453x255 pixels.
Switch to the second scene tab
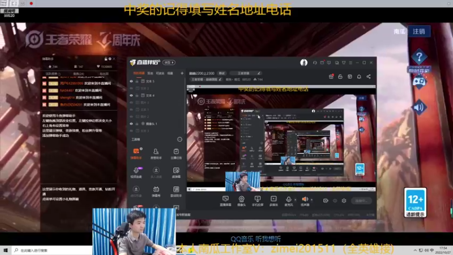click(x=150, y=74)
